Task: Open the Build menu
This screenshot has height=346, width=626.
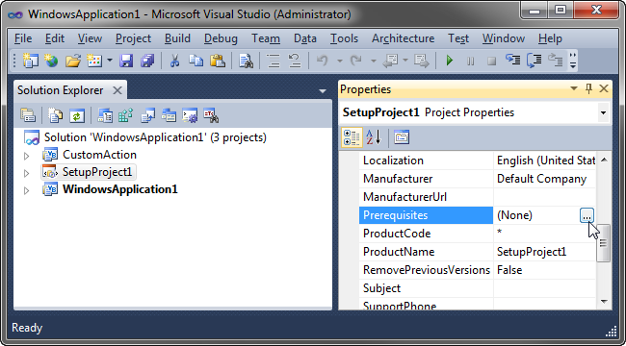Action: tap(177, 38)
